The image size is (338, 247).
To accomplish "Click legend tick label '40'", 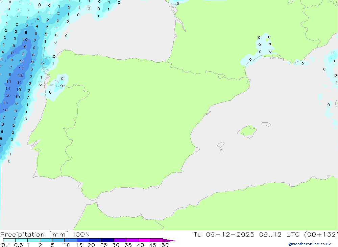I will [x=140, y=245].
